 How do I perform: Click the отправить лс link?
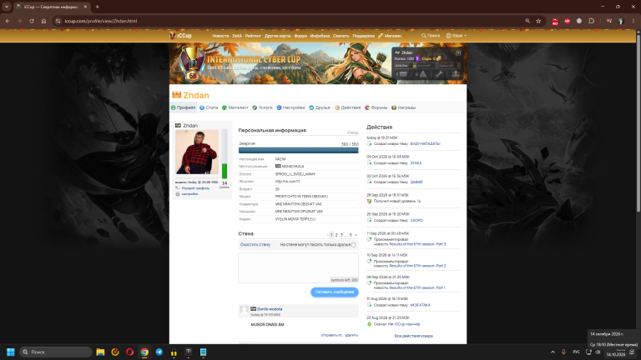tap(331, 335)
